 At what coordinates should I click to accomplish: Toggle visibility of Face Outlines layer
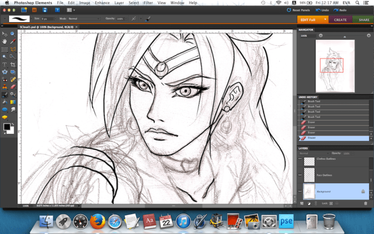coord(300,174)
